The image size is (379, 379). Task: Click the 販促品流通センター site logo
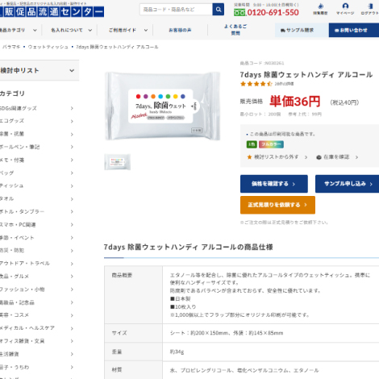click(52, 11)
